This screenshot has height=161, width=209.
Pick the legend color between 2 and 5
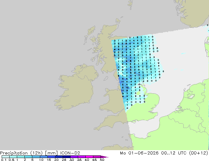coord(28,157)
